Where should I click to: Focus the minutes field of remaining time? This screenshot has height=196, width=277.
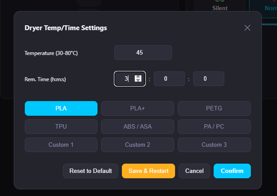click(x=169, y=78)
